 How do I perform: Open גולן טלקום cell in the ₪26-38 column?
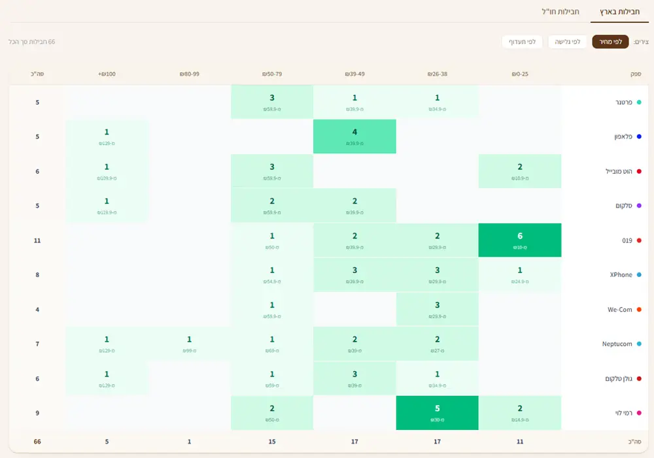click(437, 378)
